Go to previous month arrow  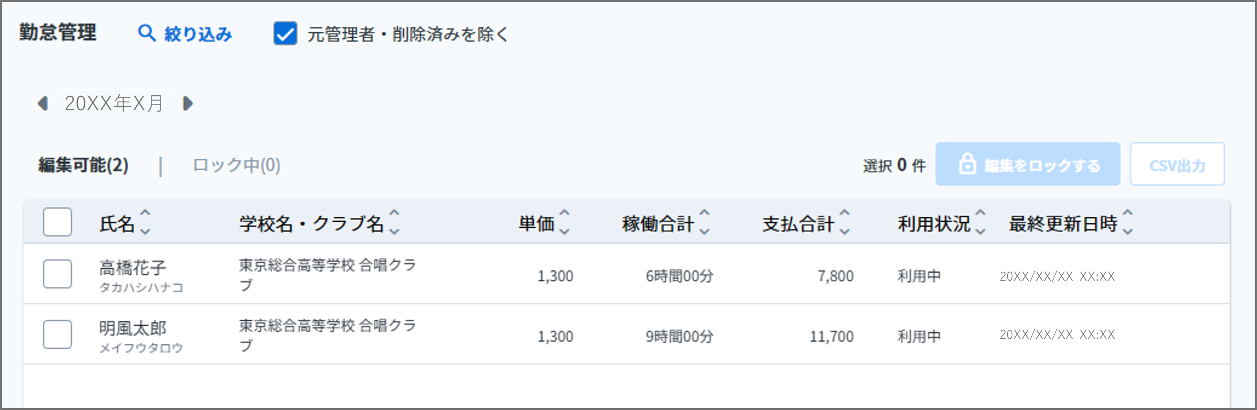[43, 103]
